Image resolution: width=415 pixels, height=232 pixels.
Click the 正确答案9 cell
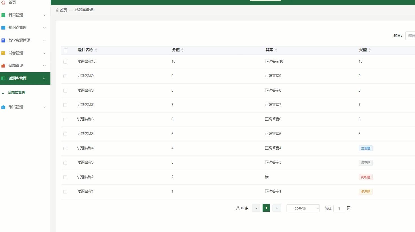pos(273,76)
